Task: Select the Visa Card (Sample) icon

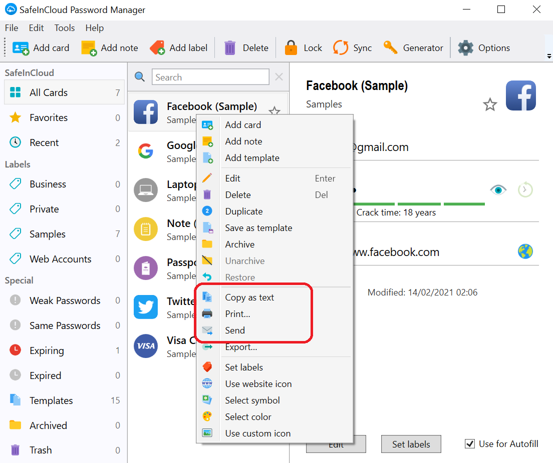Action: click(x=146, y=346)
